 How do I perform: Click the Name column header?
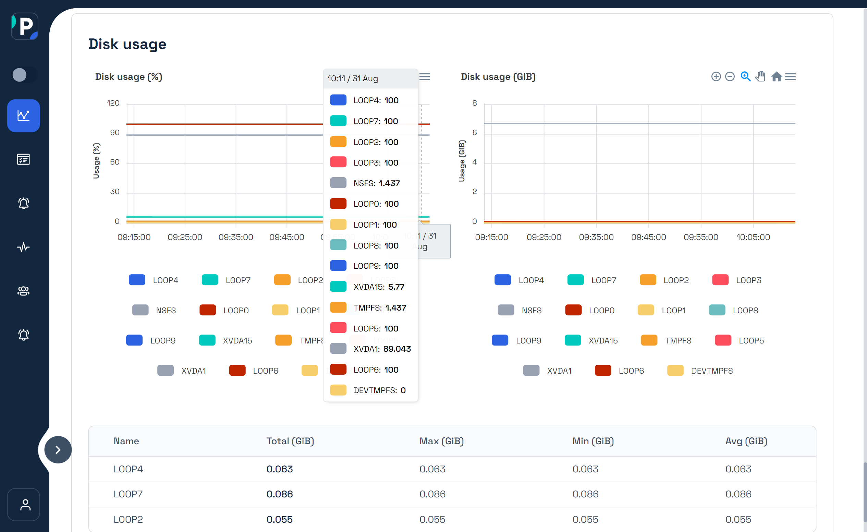126,441
